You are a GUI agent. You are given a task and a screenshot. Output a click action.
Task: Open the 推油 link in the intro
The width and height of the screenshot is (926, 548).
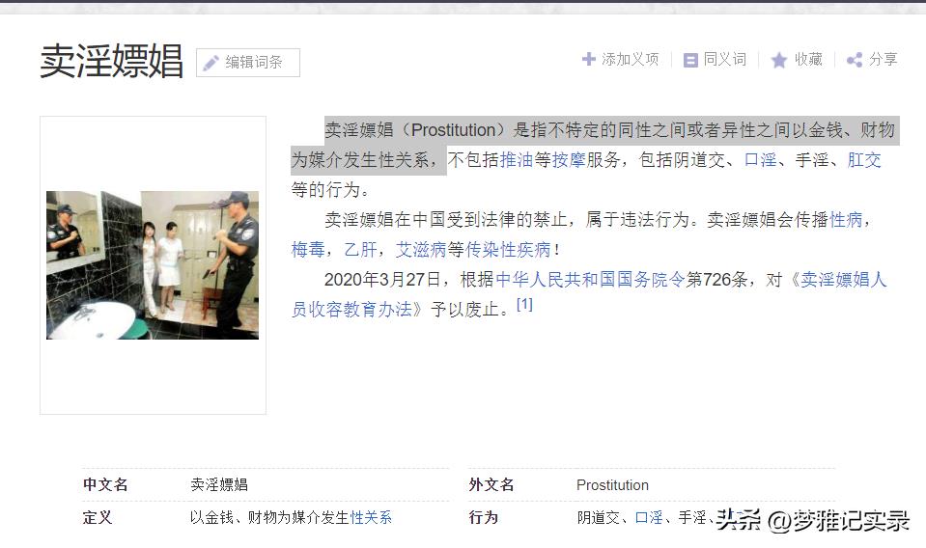[x=517, y=160]
